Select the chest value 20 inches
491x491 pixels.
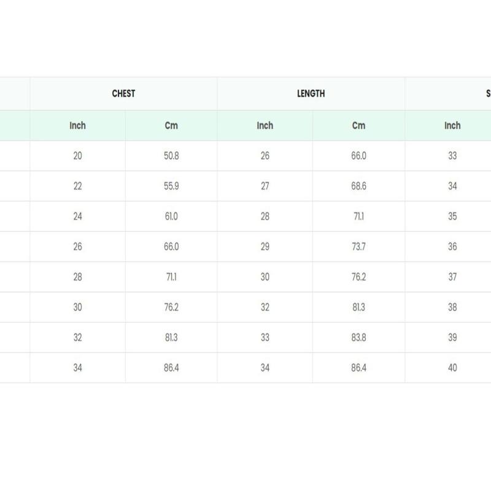(x=77, y=156)
